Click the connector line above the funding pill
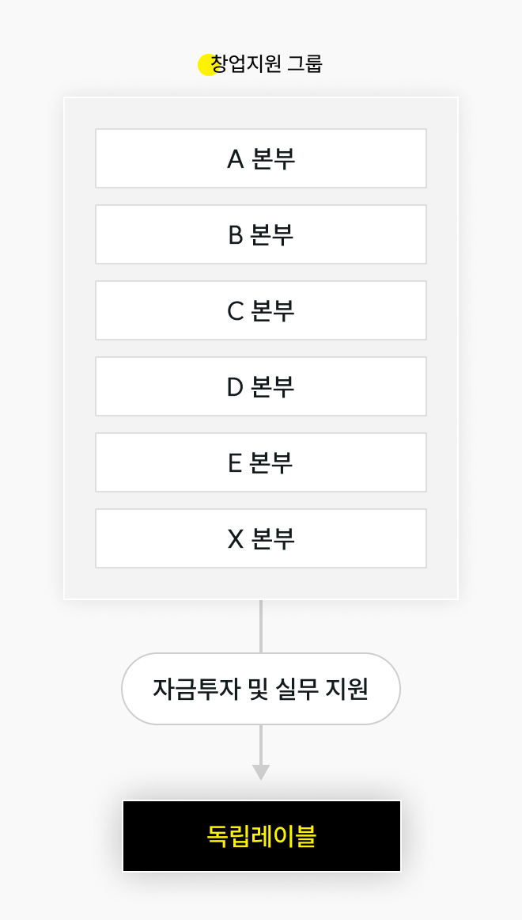Viewport: 522px width, 920px height. tap(261, 626)
